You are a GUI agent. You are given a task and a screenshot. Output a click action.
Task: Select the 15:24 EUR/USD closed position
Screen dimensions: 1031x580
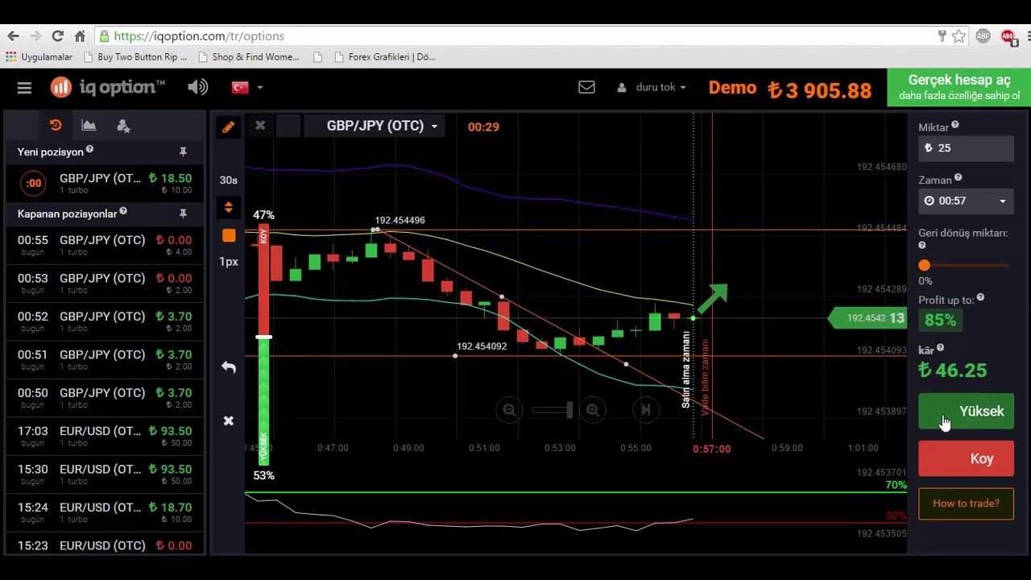[105, 512]
